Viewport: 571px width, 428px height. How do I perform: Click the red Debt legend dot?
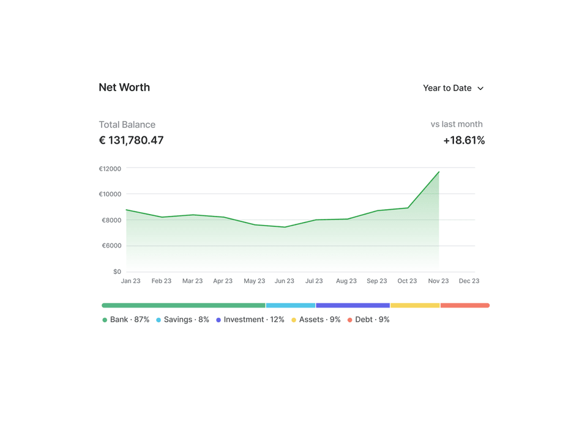pyautogui.click(x=350, y=320)
